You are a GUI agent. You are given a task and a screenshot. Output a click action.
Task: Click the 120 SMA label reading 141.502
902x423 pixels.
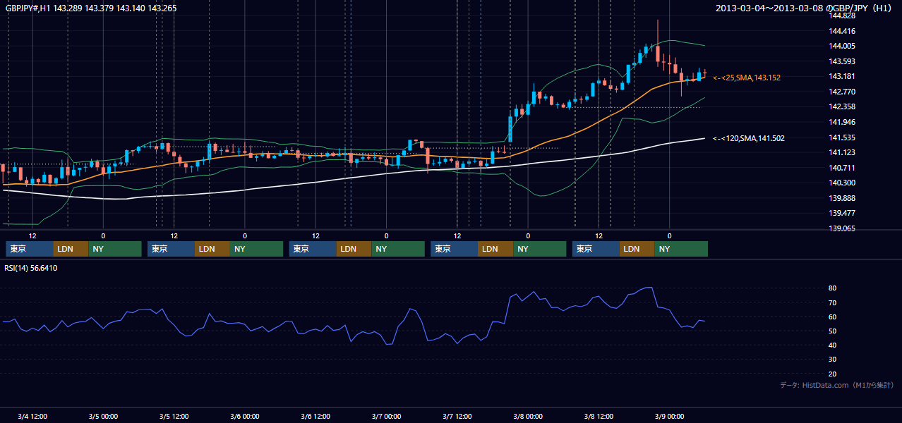tap(749, 138)
